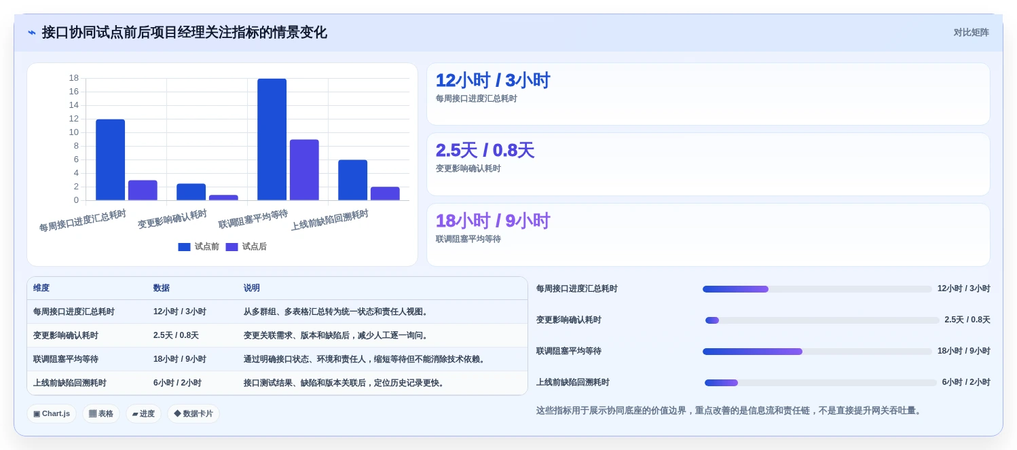The width and height of the screenshot is (1017, 450).
Task: Click the 表格 tag chip
Action: (x=101, y=413)
